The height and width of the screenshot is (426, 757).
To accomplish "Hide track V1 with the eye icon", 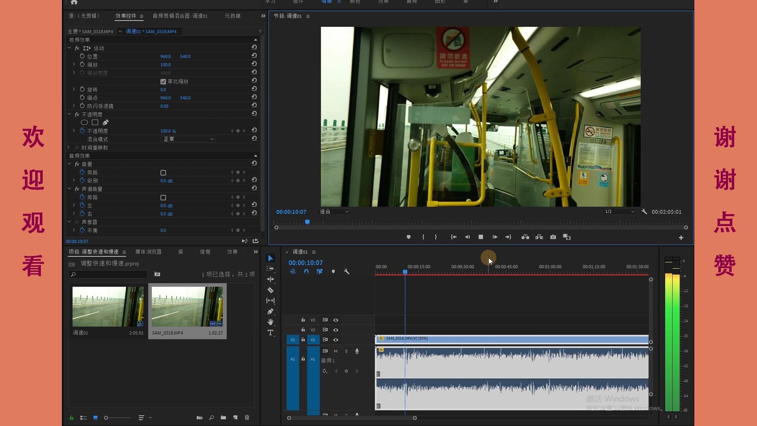I will click(x=336, y=340).
